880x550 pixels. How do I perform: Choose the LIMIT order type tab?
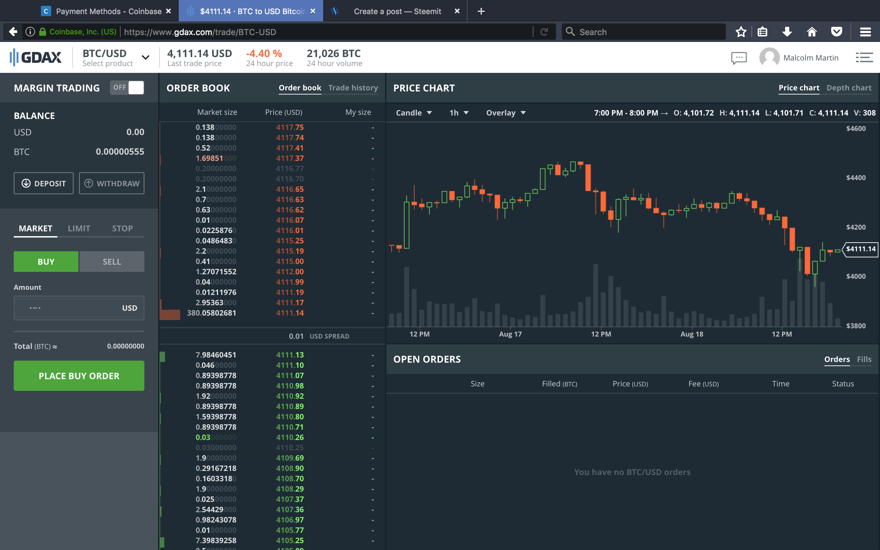(79, 229)
